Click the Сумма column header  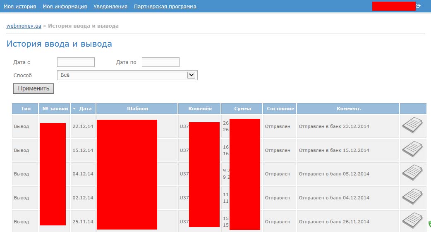point(242,109)
